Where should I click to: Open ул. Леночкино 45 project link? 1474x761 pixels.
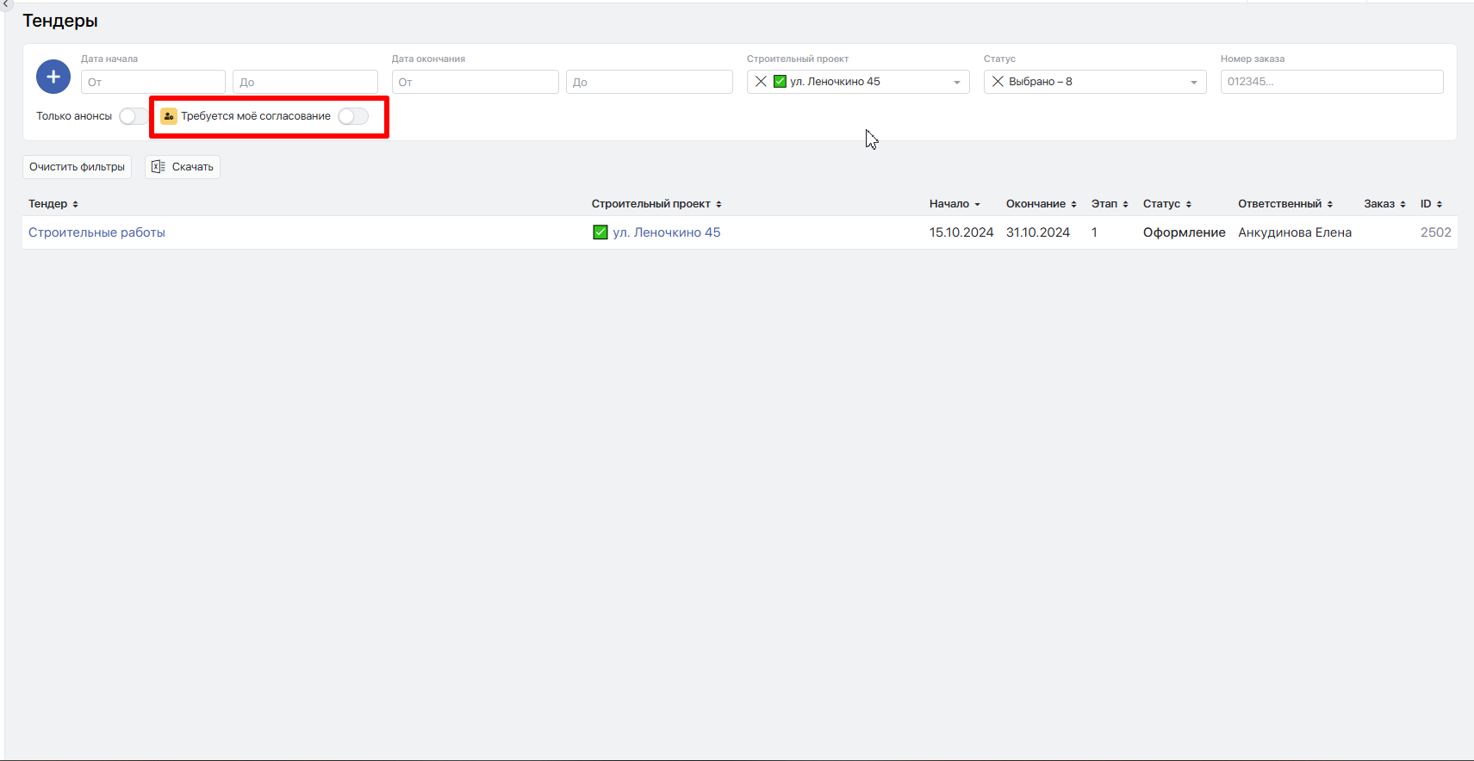666,232
